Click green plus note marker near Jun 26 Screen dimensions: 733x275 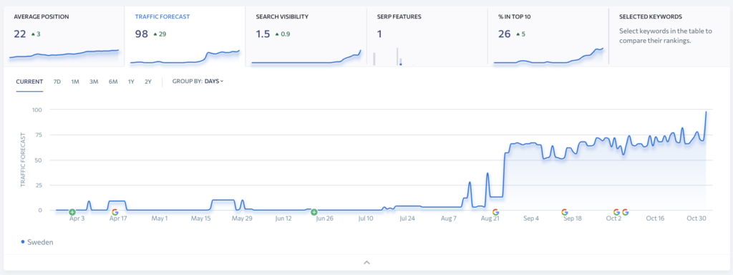tap(314, 212)
